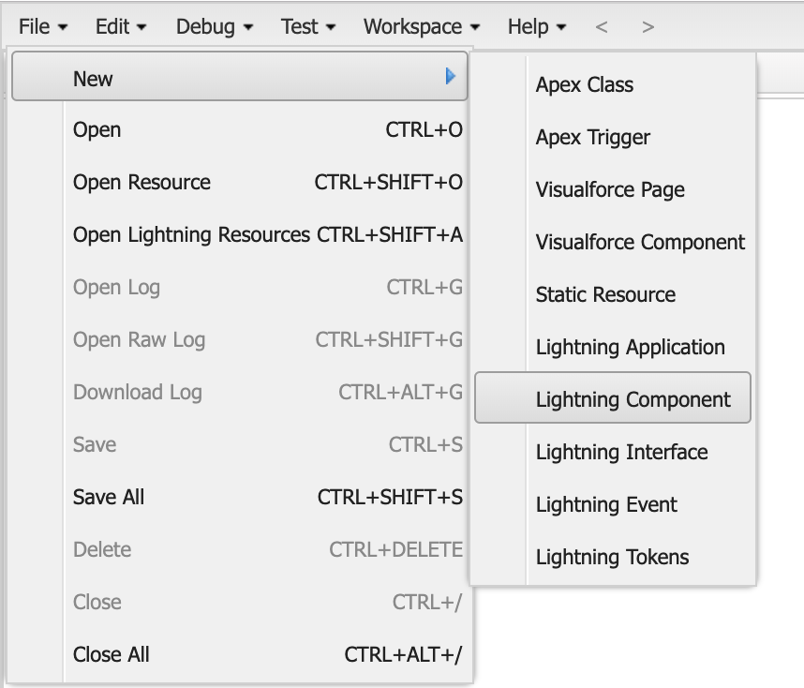Select Open Resource menu item
The height and width of the screenshot is (688, 804).
[141, 183]
